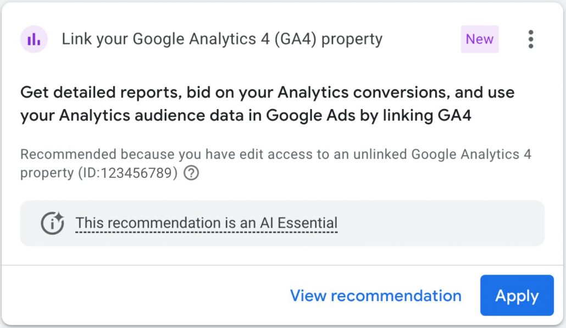Click the gray AI Essential banner box
The width and height of the screenshot is (566, 328).
[x=440, y=223]
